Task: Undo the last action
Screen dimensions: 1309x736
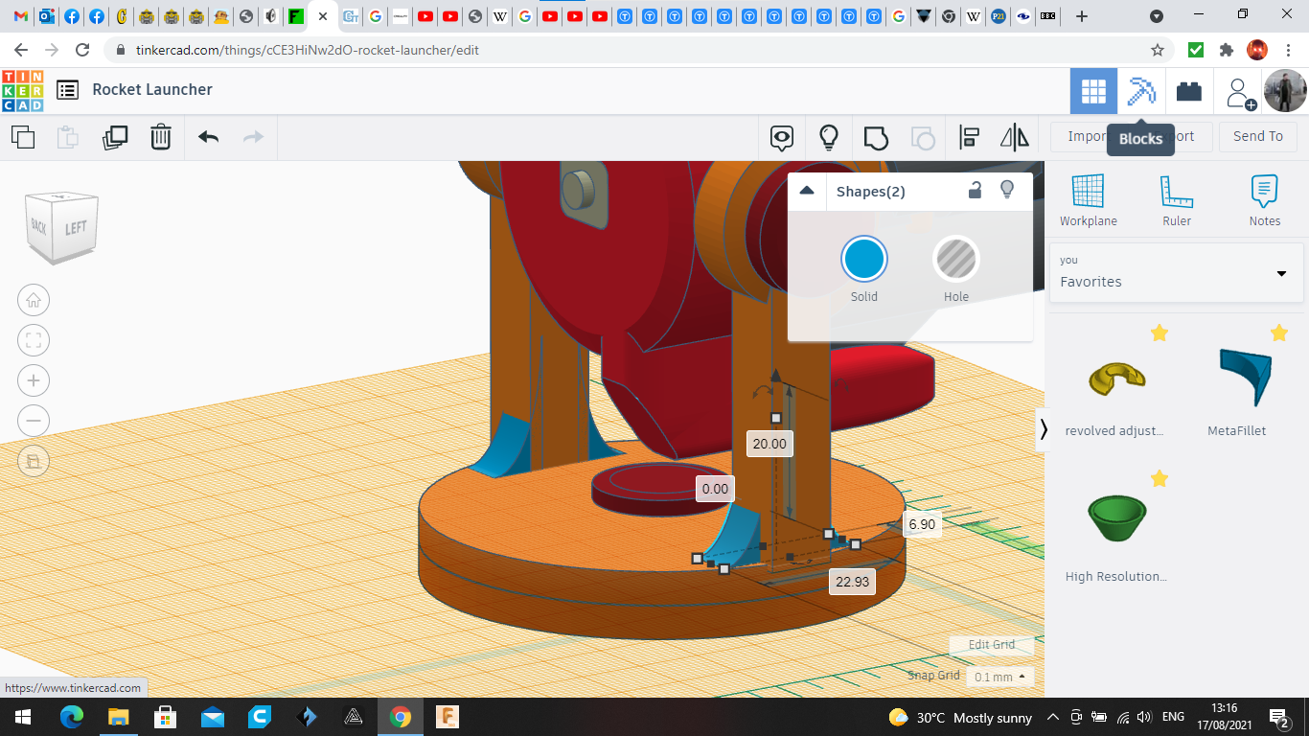Action: tap(208, 137)
